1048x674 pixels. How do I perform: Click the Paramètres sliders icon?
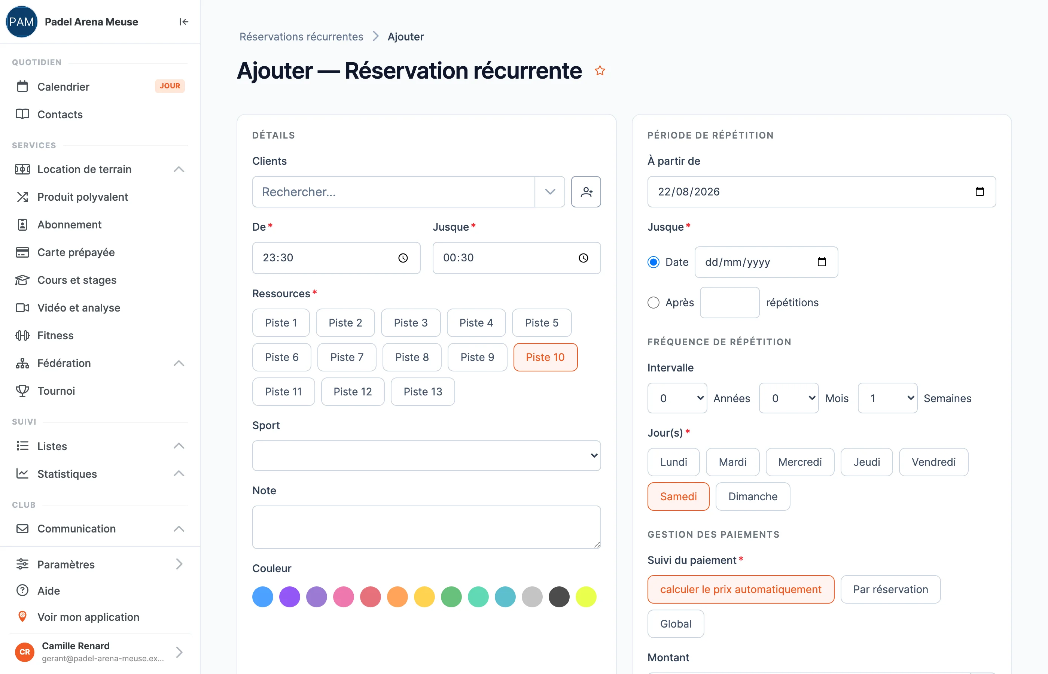(x=22, y=564)
